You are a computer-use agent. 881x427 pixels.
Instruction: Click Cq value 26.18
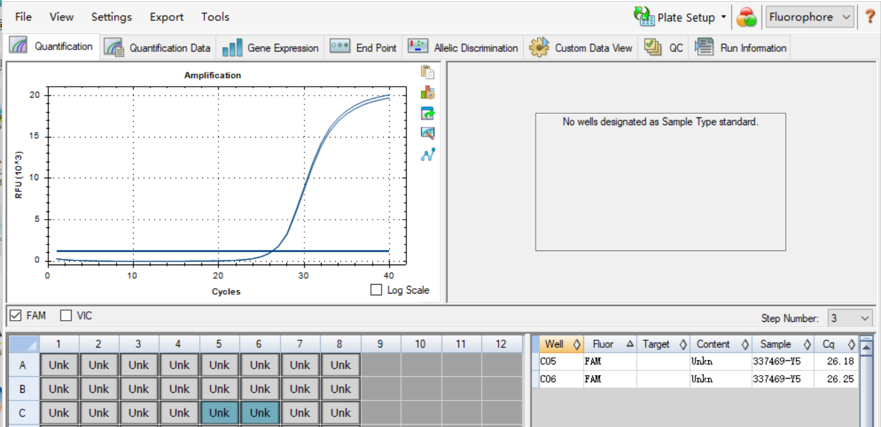pyautogui.click(x=836, y=361)
